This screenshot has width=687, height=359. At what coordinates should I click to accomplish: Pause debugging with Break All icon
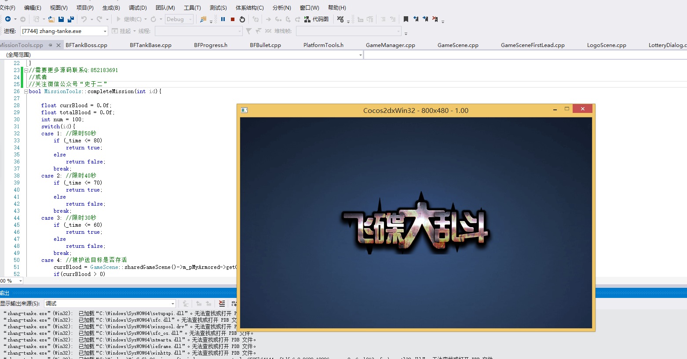[223, 19]
